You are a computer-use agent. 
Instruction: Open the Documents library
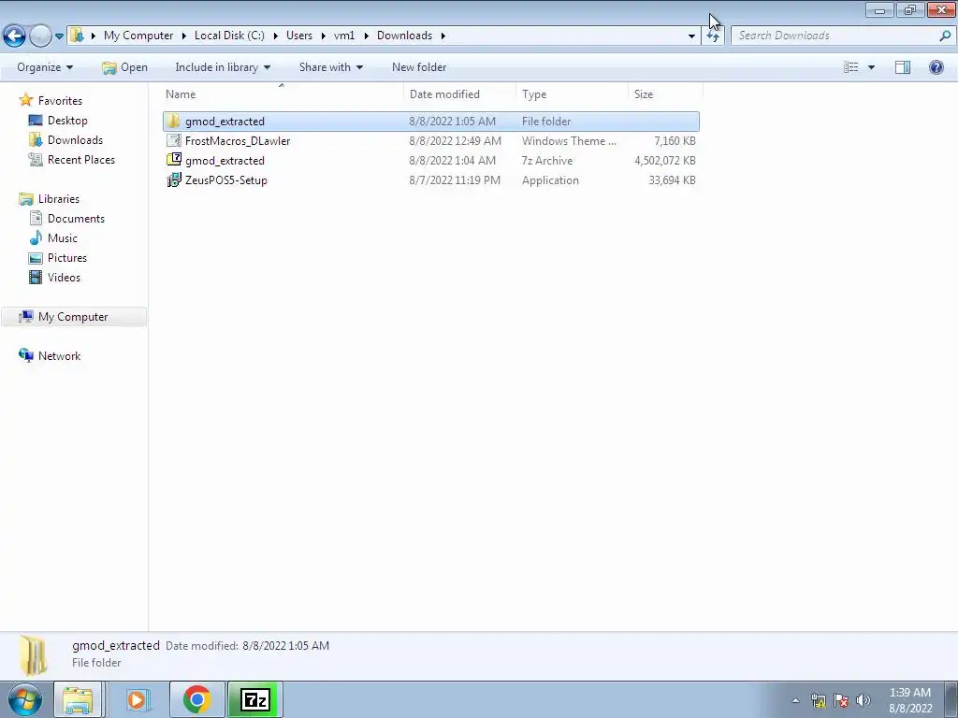tap(76, 219)
